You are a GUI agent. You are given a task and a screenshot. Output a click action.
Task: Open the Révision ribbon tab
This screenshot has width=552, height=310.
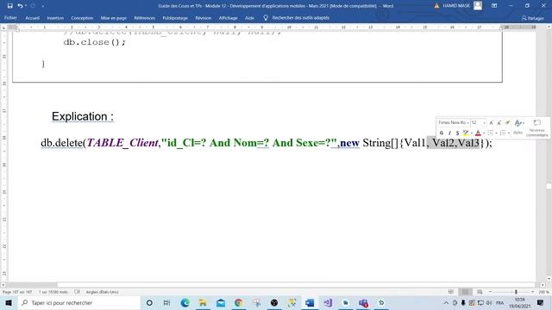[x=204, y=17]
